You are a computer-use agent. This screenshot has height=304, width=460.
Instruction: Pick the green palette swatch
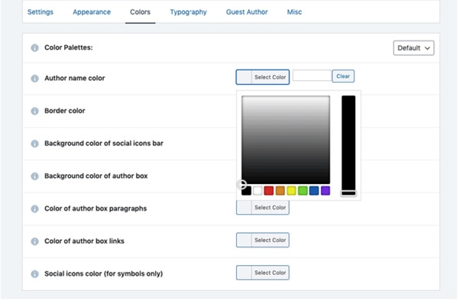pos(303,190)
